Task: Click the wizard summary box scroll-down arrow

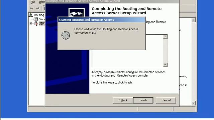Action: click(x=165, y=65)
